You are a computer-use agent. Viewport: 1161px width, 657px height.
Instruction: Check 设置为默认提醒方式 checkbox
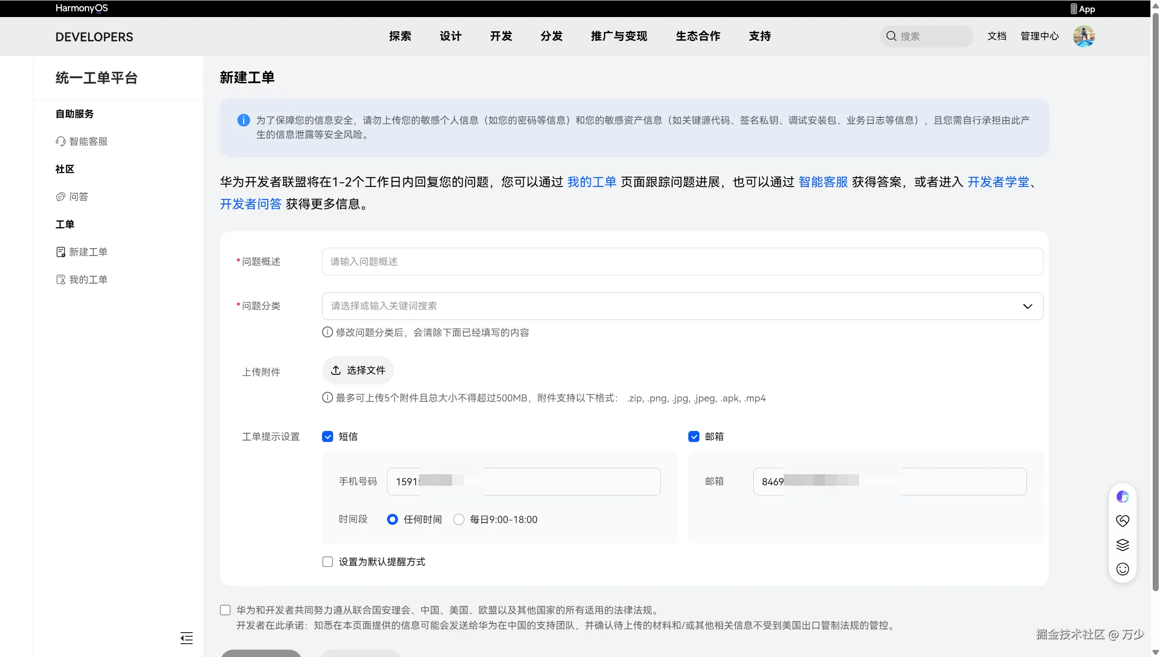coord(328,562)
